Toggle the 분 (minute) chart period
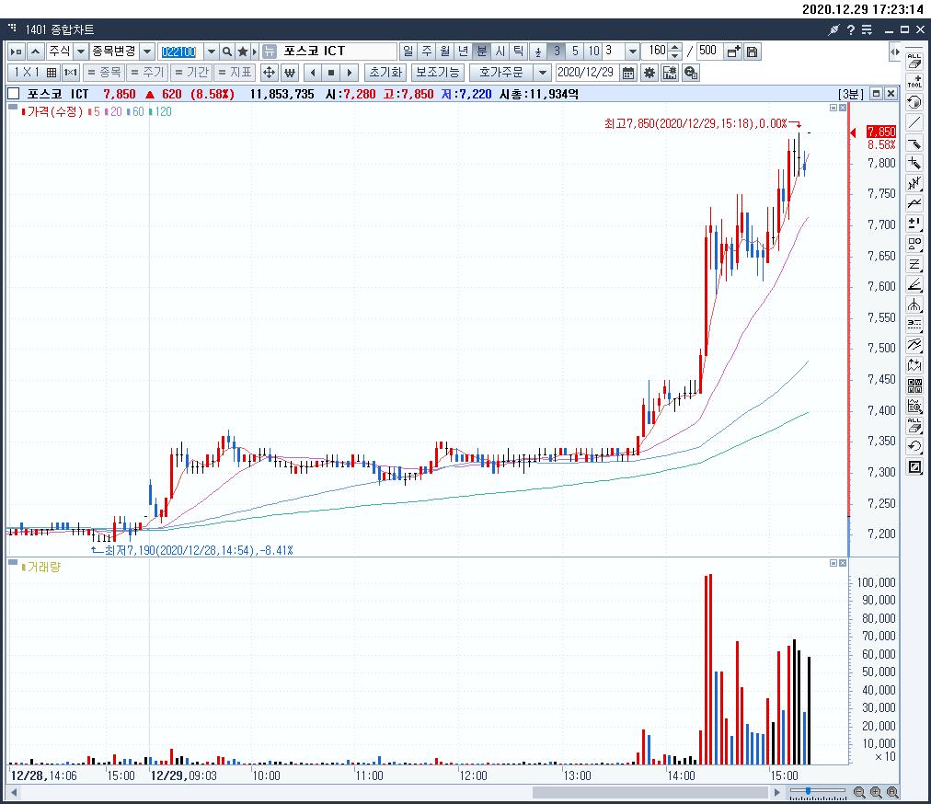The height and width of the screenshot is (804, 931). (481, 52)
